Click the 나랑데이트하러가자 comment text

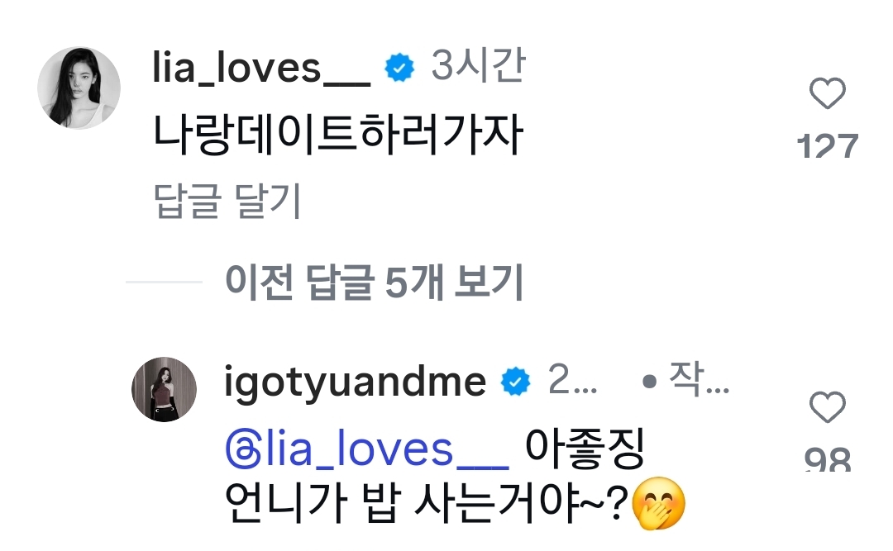[338, 136]
